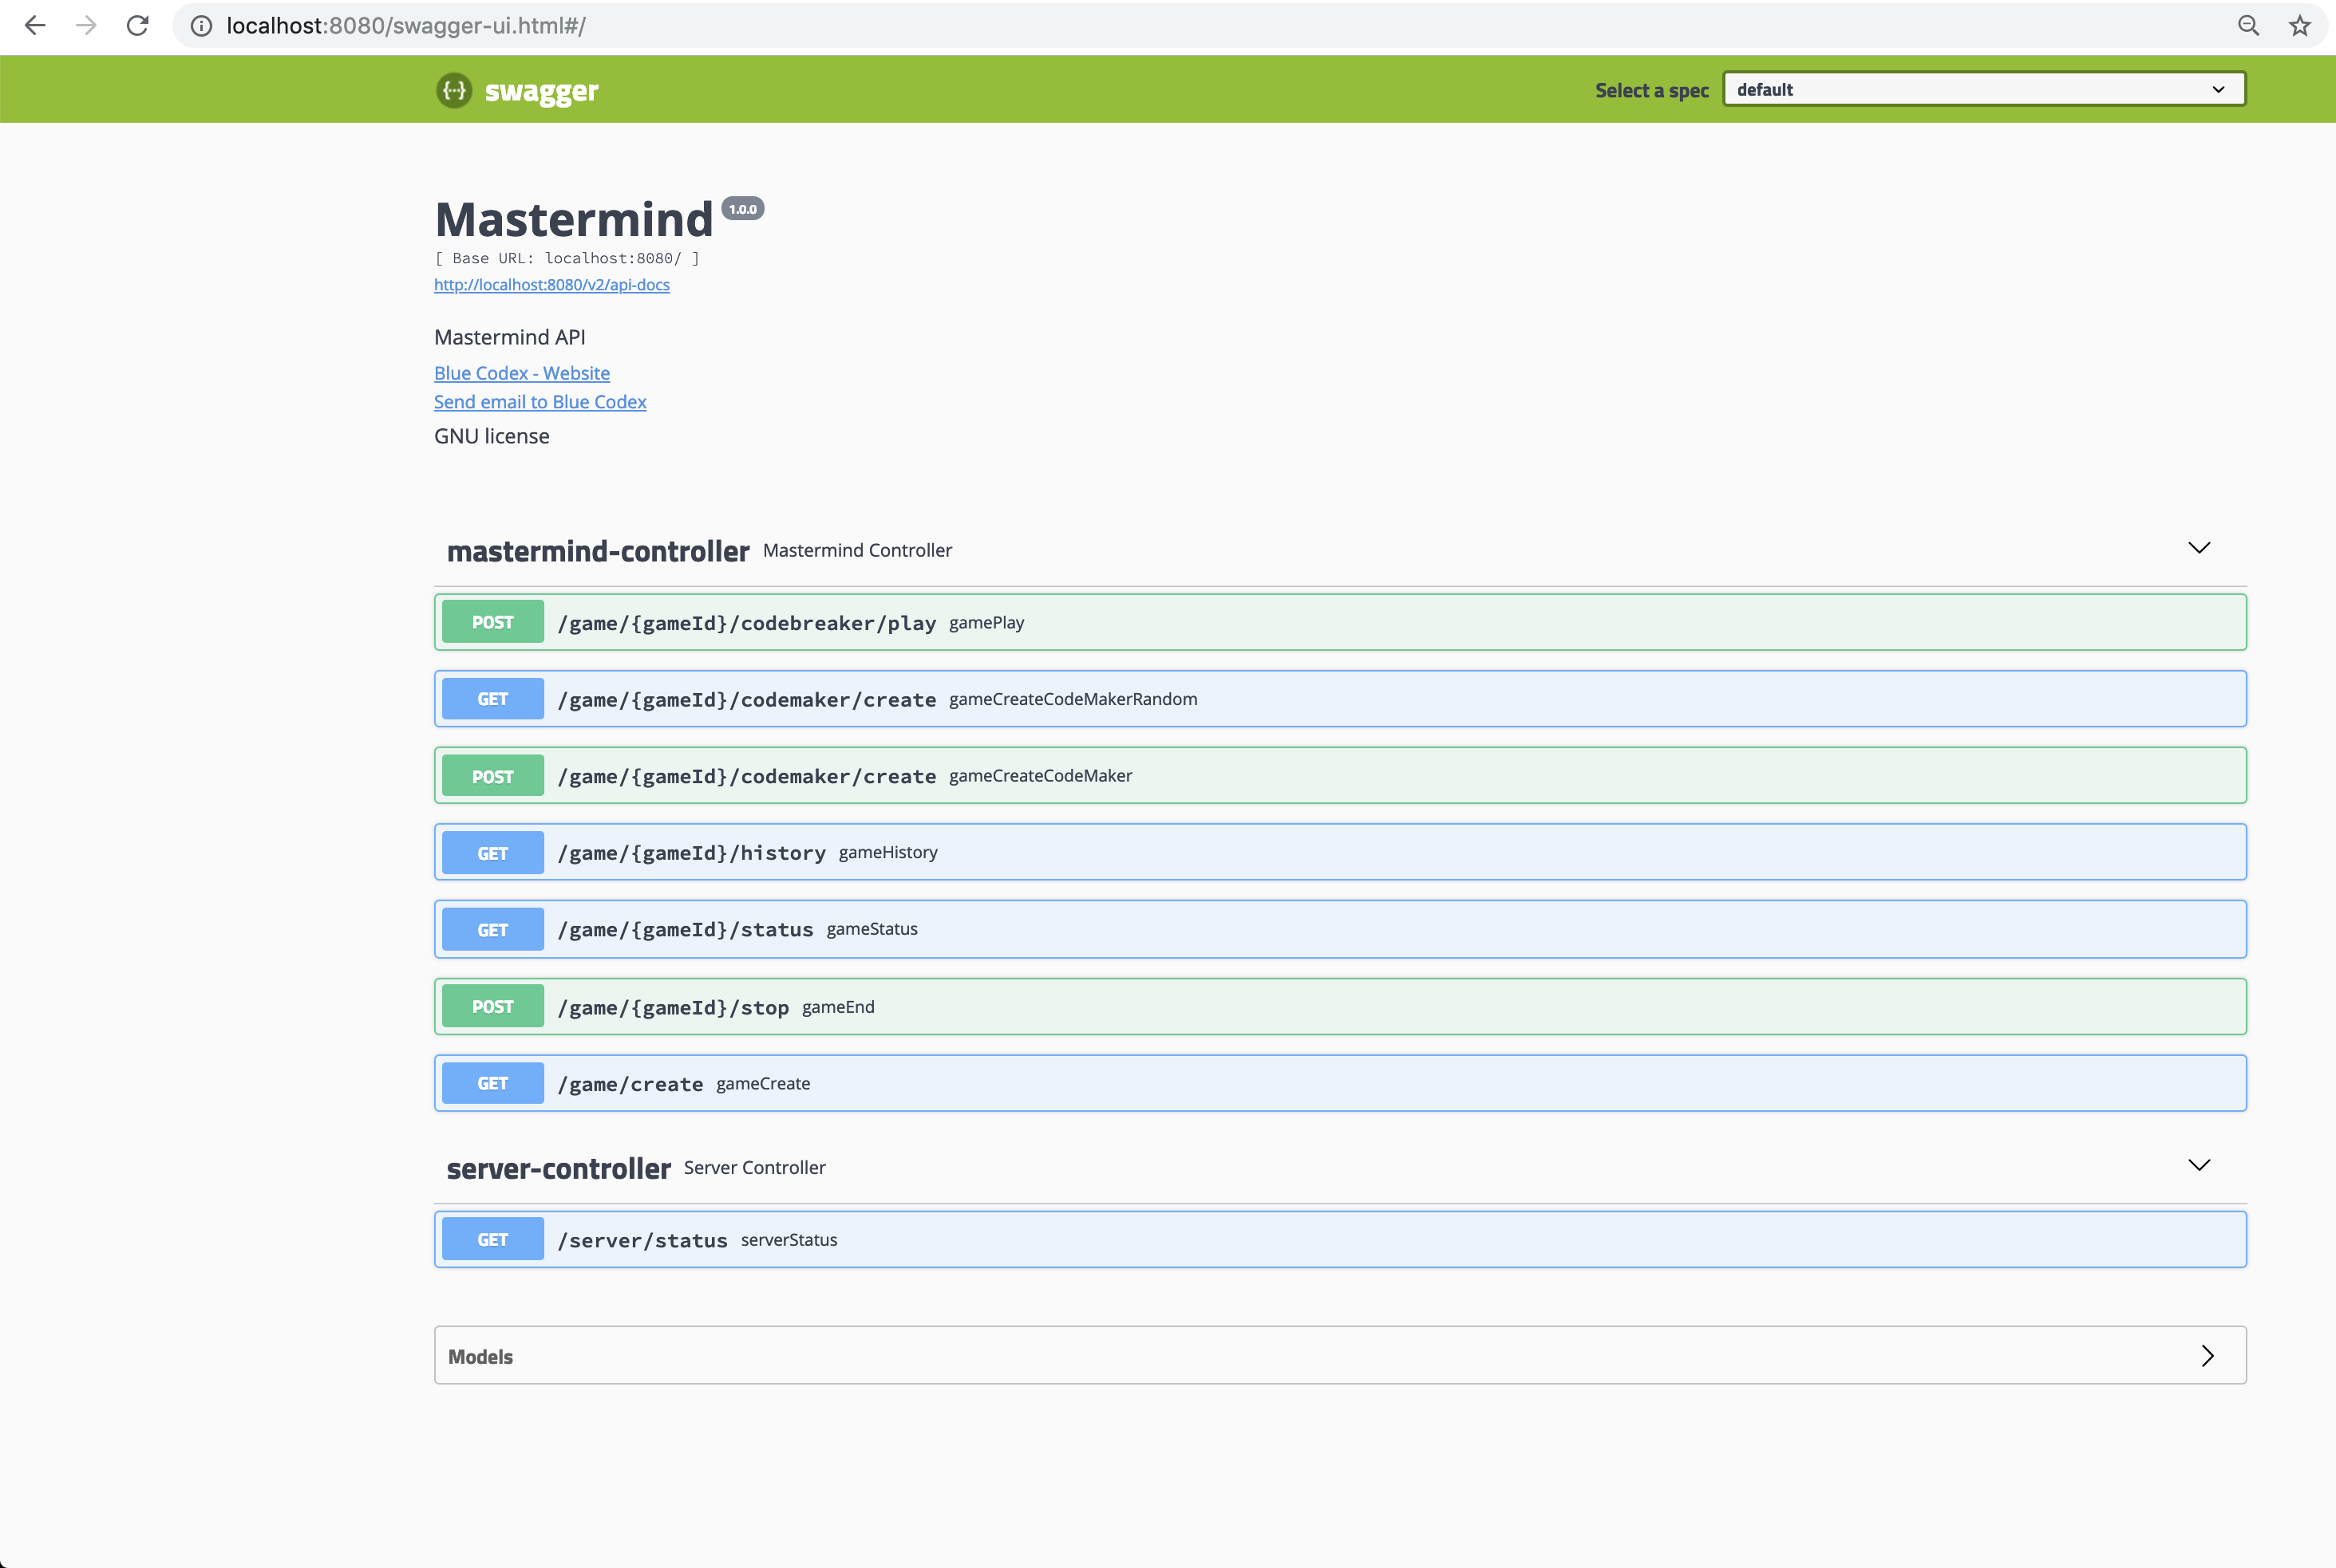The height and width of the screenshot is (1568, 2336).
Task: Click the site info icon beside the URL
Action: coord(201,26)
